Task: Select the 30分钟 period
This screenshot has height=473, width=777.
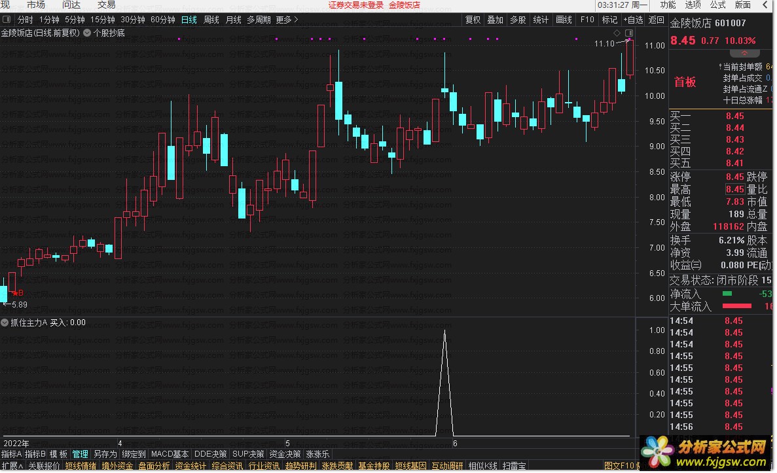Action: click(x=133, y=20)
